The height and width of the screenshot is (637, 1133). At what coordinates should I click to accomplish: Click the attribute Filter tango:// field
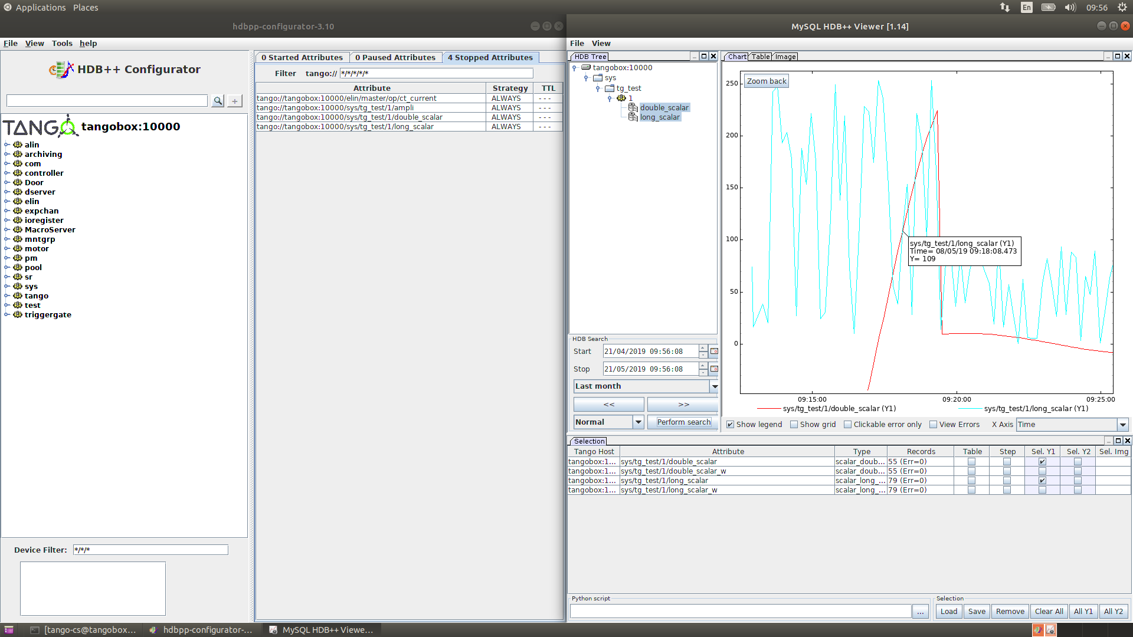[x=436, y=73]
